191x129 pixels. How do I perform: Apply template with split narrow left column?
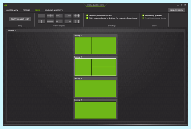59,21
